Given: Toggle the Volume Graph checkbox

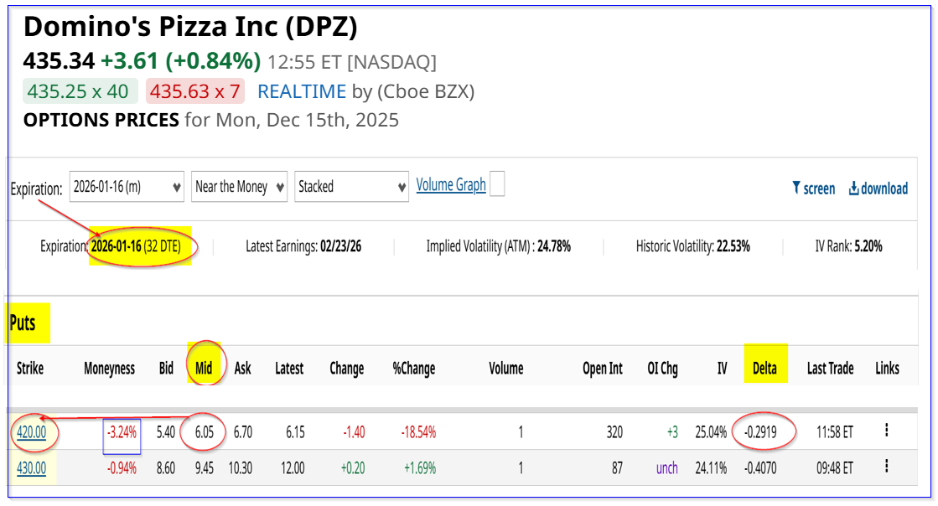Looking at the screenshot, I should click(497, 184).
